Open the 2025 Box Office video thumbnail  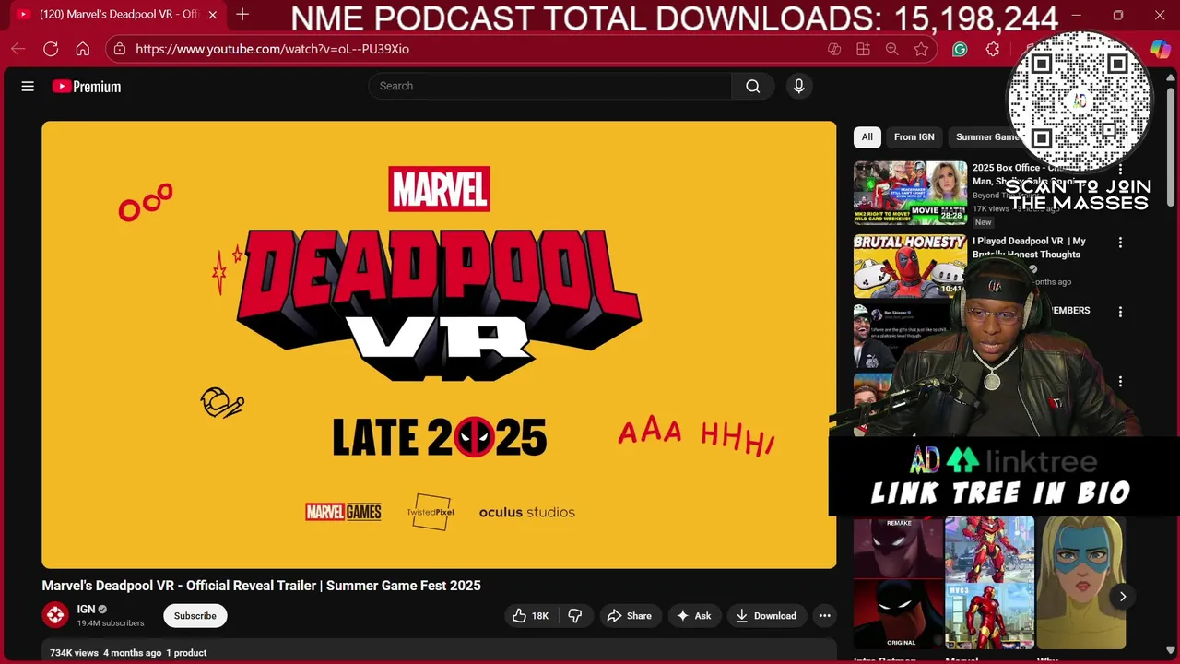(x=910, y=193)
